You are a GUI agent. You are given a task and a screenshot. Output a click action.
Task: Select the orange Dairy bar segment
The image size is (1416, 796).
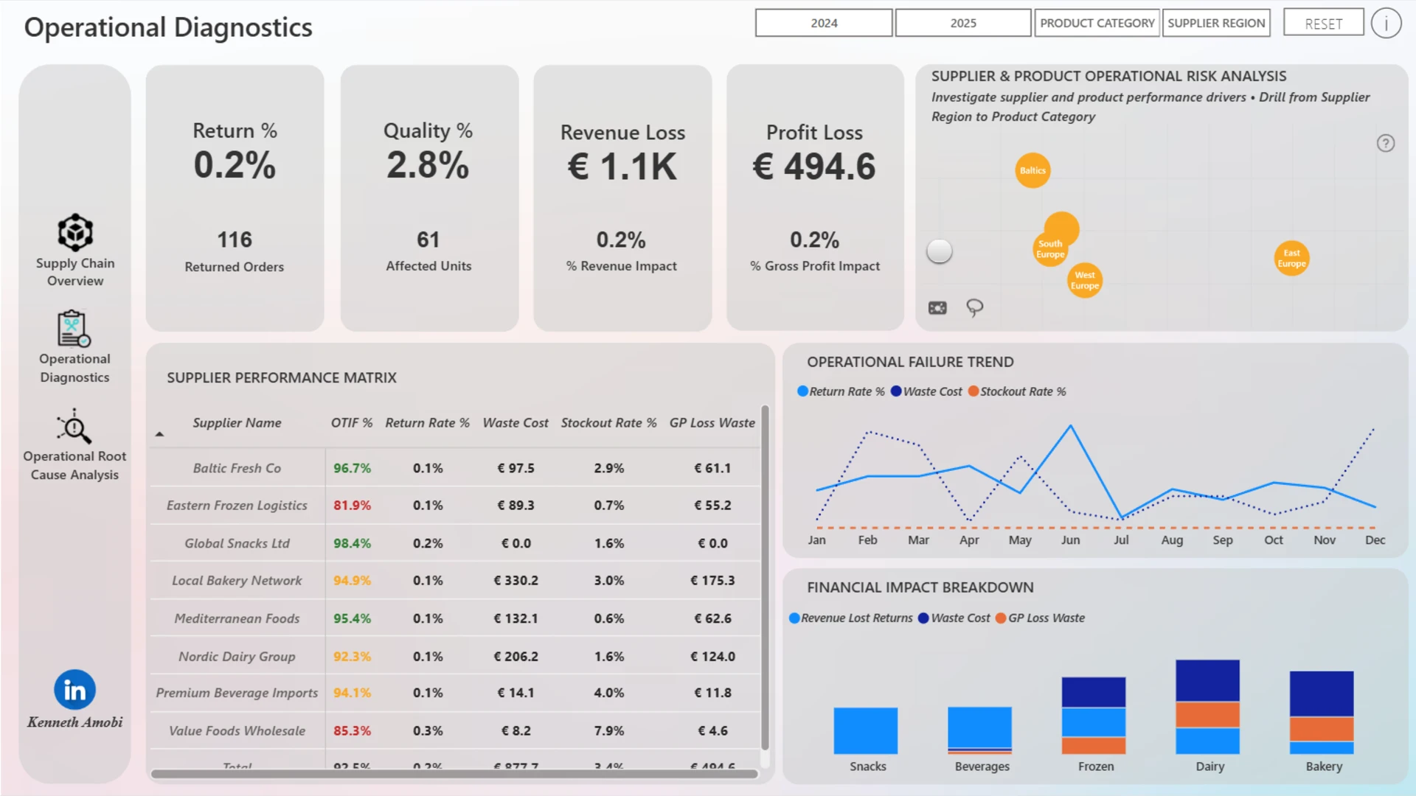1207,714
